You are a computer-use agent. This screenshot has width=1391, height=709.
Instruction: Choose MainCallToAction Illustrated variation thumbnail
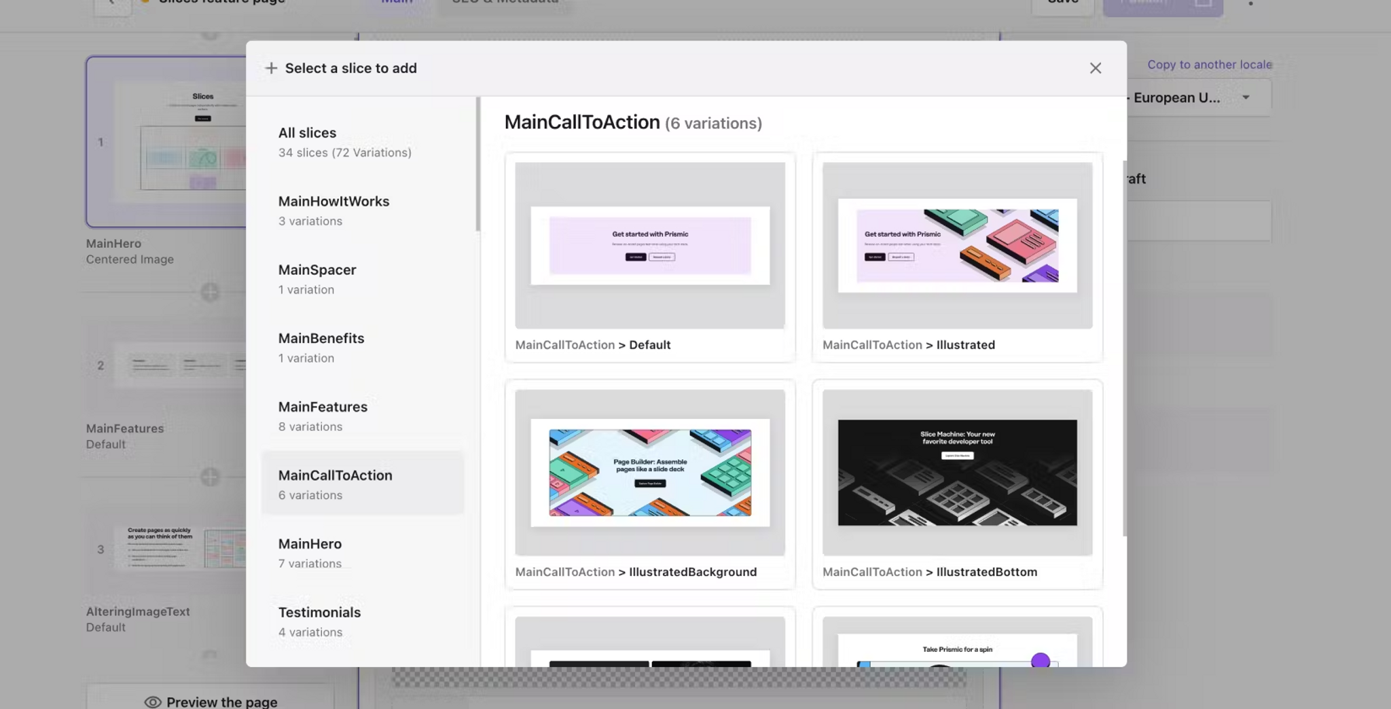(957, 245)
